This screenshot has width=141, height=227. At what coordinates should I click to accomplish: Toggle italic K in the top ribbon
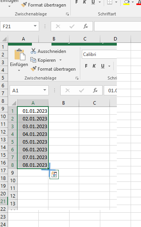pyautogui.click(x=85, y=2)
